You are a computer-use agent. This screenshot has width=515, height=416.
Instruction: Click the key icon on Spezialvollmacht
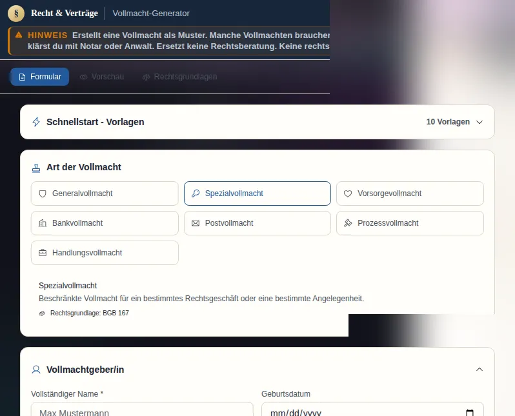196,193
